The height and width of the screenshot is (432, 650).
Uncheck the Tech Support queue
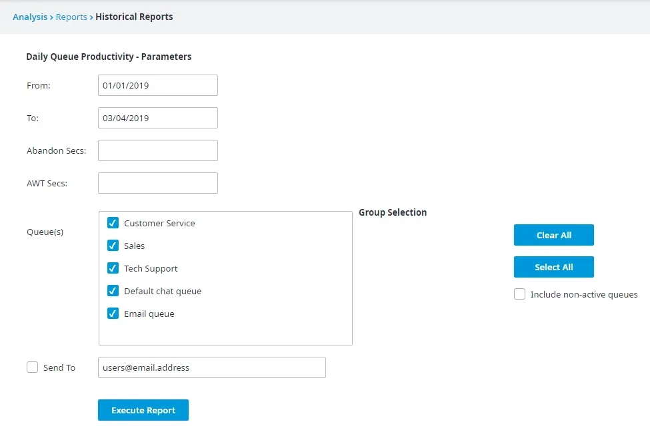click(113, 268)
